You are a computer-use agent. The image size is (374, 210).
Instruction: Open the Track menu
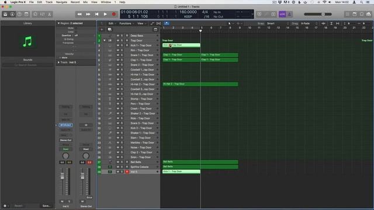click(49, 2)
